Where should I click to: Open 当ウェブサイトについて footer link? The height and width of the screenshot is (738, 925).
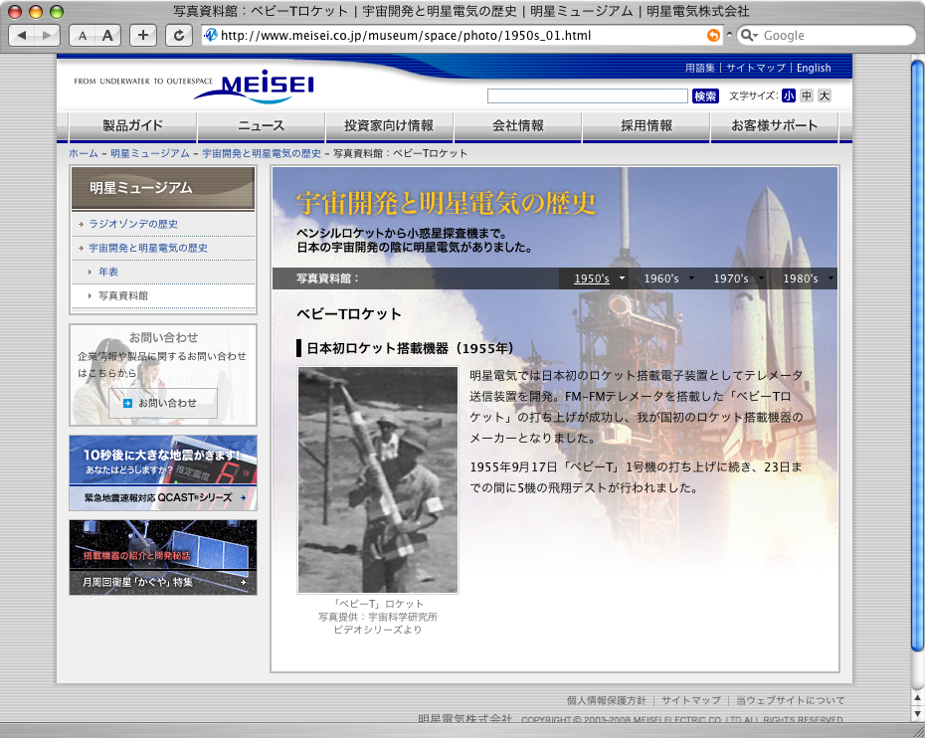[x=790, y=701]
